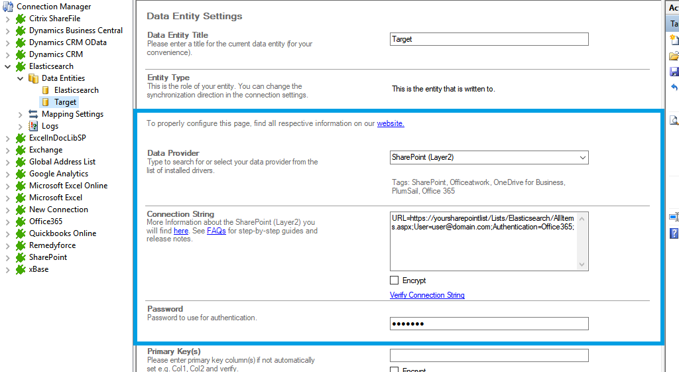Select the Target data entity
This screenshot has width=679, height=372.
tap(65, 102)
